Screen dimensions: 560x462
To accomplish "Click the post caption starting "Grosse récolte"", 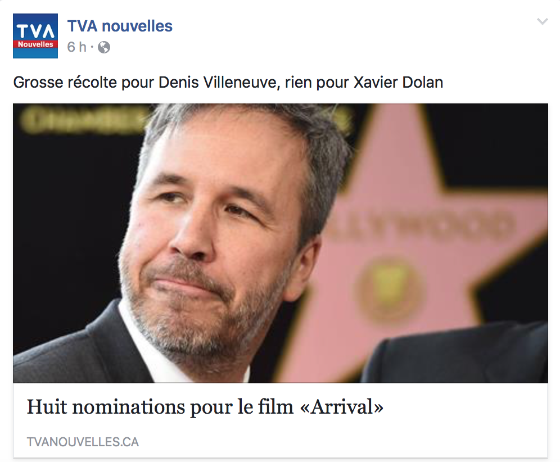I will [x=228, y=83].
